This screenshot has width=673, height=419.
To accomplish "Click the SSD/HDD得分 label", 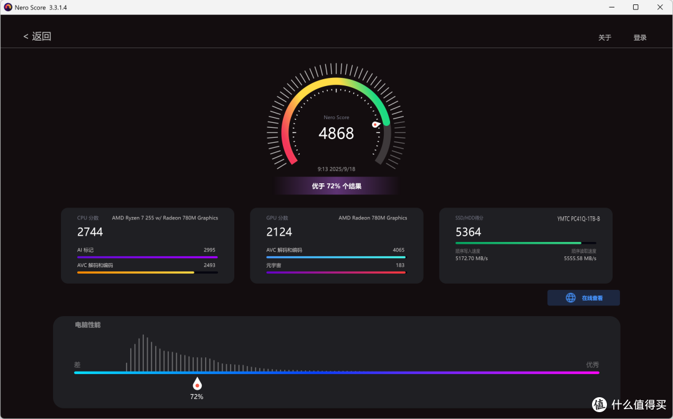I will 469,218.
